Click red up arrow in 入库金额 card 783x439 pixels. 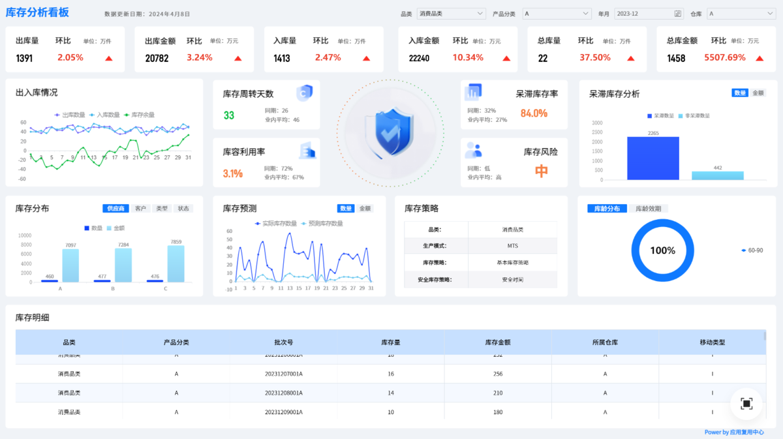[x=506, y=58]
